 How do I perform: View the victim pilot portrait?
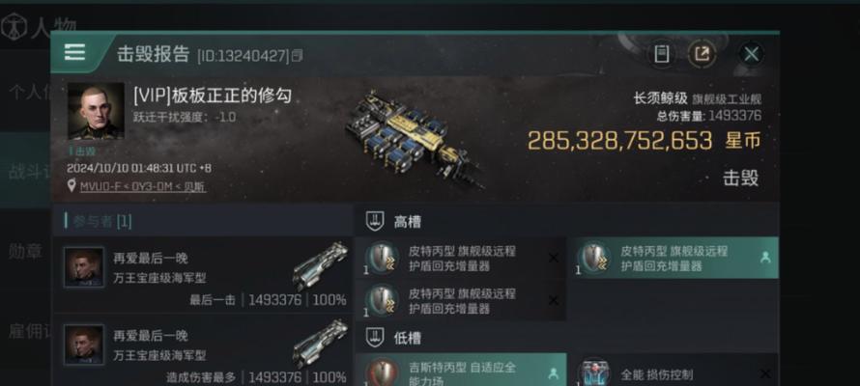coord(96,111)
